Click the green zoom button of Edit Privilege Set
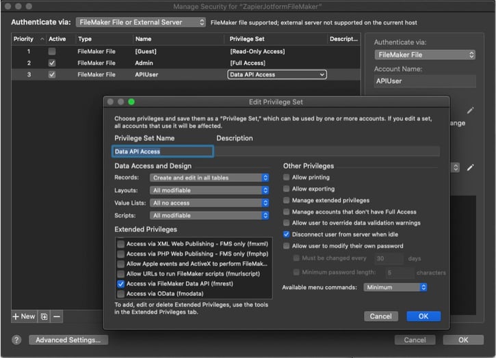496x358 pixels. (131, 102)
